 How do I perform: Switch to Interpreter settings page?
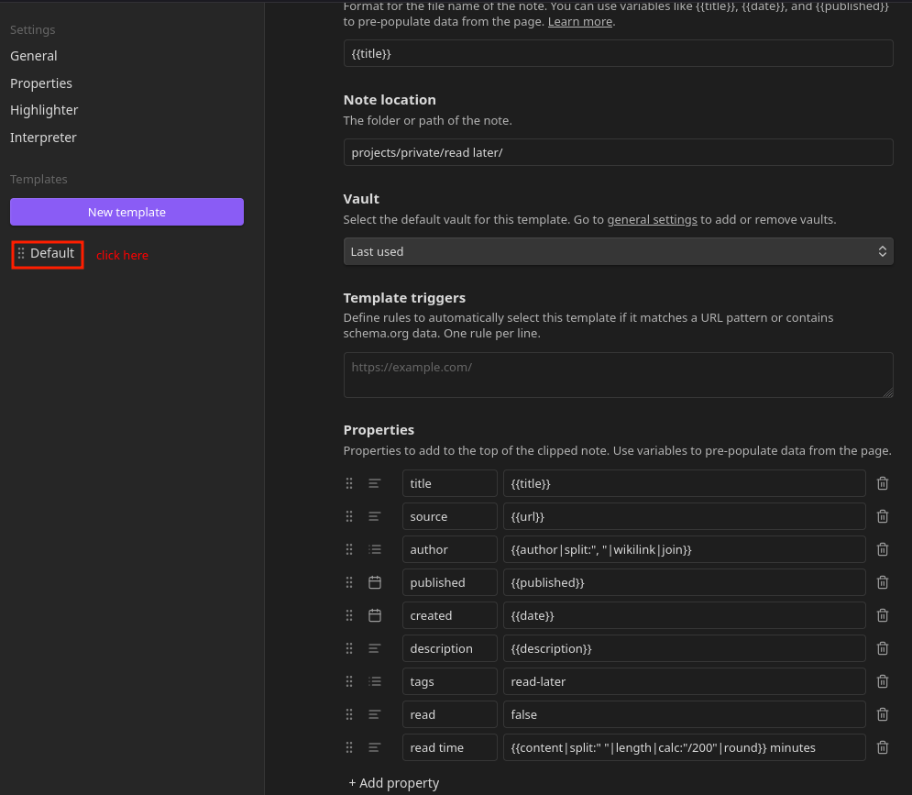[43, 138]
